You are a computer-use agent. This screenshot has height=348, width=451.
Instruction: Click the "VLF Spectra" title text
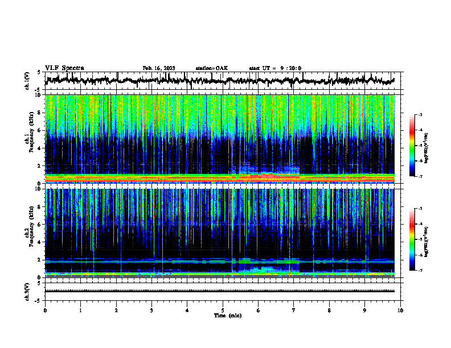(64, 68)
